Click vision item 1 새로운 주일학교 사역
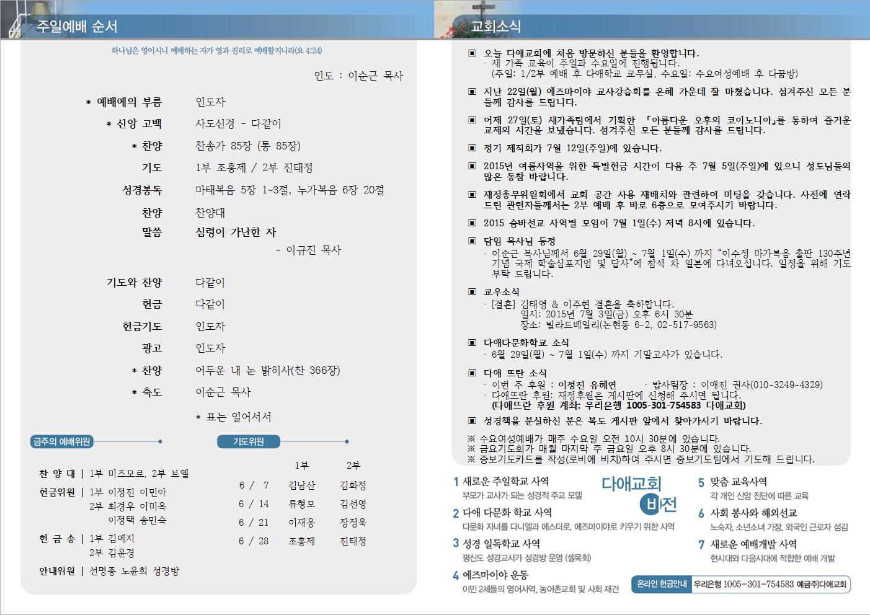 502,482
